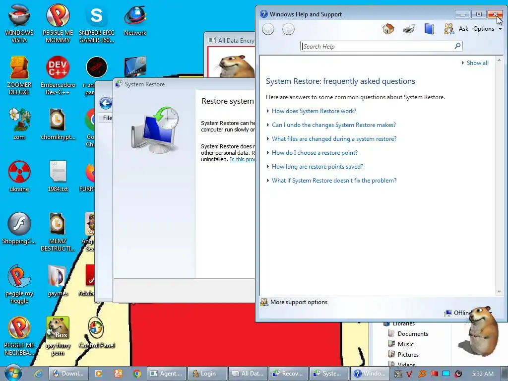Open 1984.txt file on desktop
508x381 pixels.
[58, 176]
